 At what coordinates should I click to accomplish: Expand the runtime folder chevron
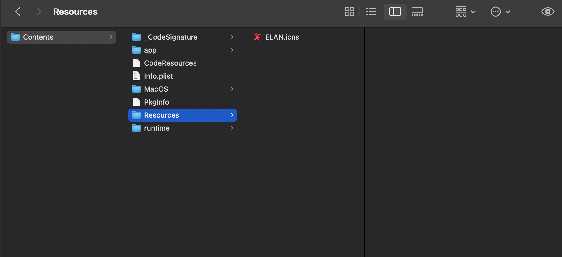point(232,128)
